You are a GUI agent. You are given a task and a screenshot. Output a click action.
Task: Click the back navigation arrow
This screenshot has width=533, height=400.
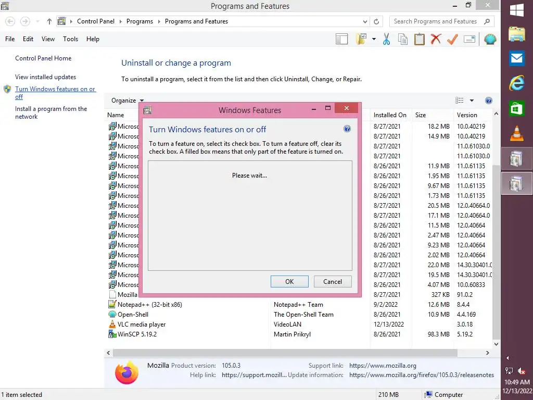(10, 21)
